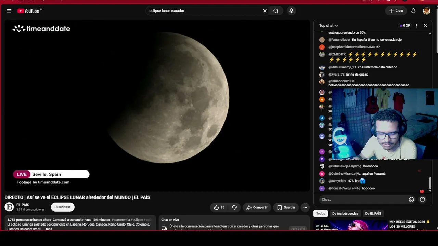Viewport: 438px width, 246px height.
Task: Select the Todos filter chip
Action: 321,214
